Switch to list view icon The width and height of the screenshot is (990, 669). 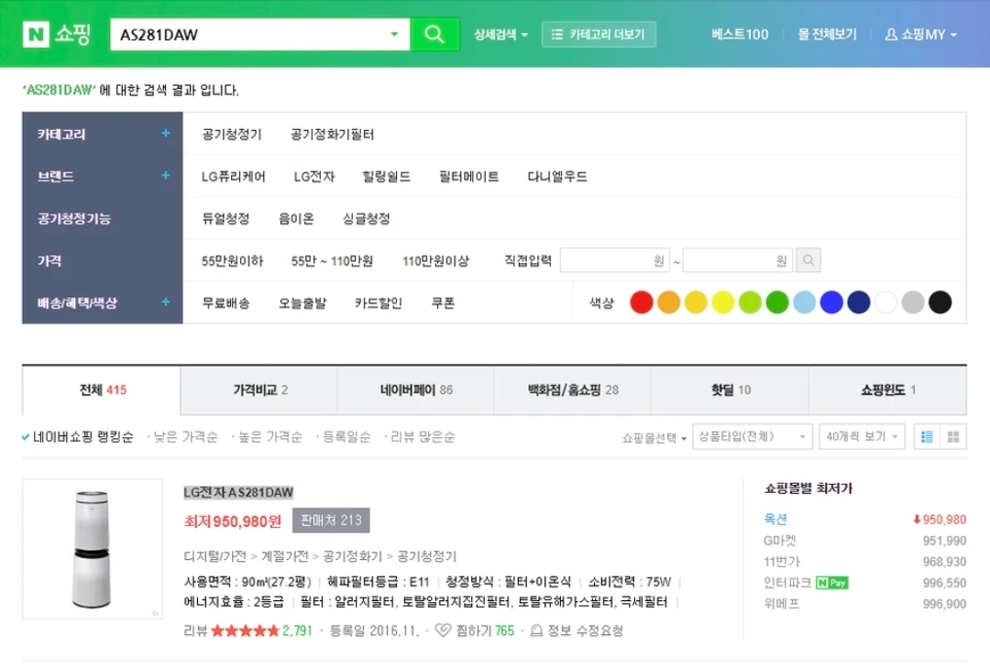coord(927,437)
